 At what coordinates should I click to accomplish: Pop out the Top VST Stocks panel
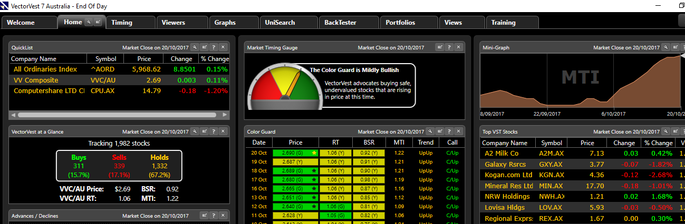[x=674, y=131]
